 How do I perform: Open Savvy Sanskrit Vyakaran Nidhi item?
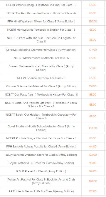41,155
